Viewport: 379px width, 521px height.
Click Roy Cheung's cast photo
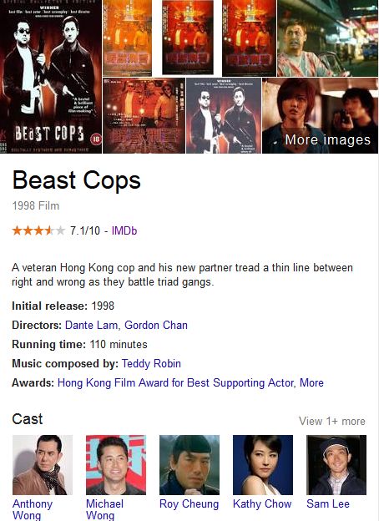189,465
